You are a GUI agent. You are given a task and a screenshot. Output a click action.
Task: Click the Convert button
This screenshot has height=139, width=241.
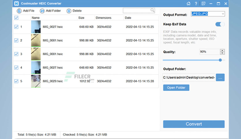(x=194, y=124)
